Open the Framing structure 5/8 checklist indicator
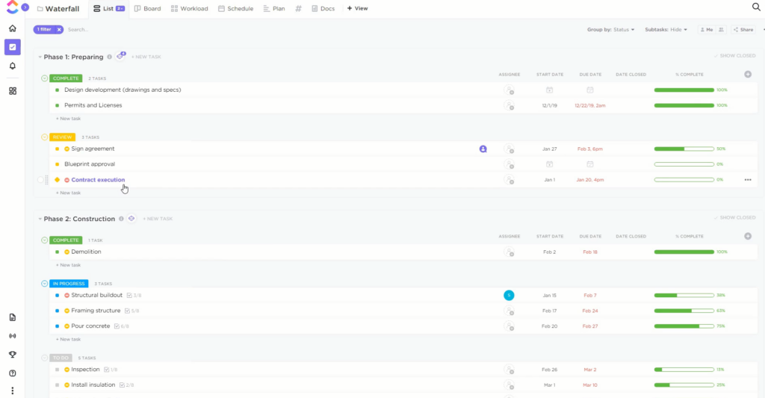Screen dimensions: 765x398 (131, 311)
